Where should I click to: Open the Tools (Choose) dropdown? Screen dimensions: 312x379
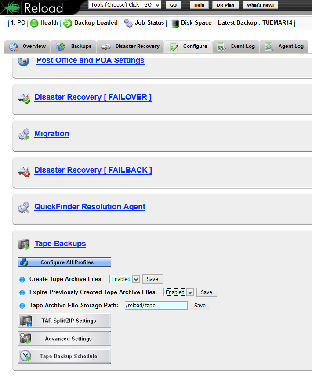125,5
